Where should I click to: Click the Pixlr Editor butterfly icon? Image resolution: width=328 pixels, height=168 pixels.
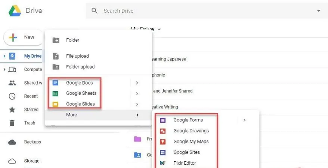(163, 163)
